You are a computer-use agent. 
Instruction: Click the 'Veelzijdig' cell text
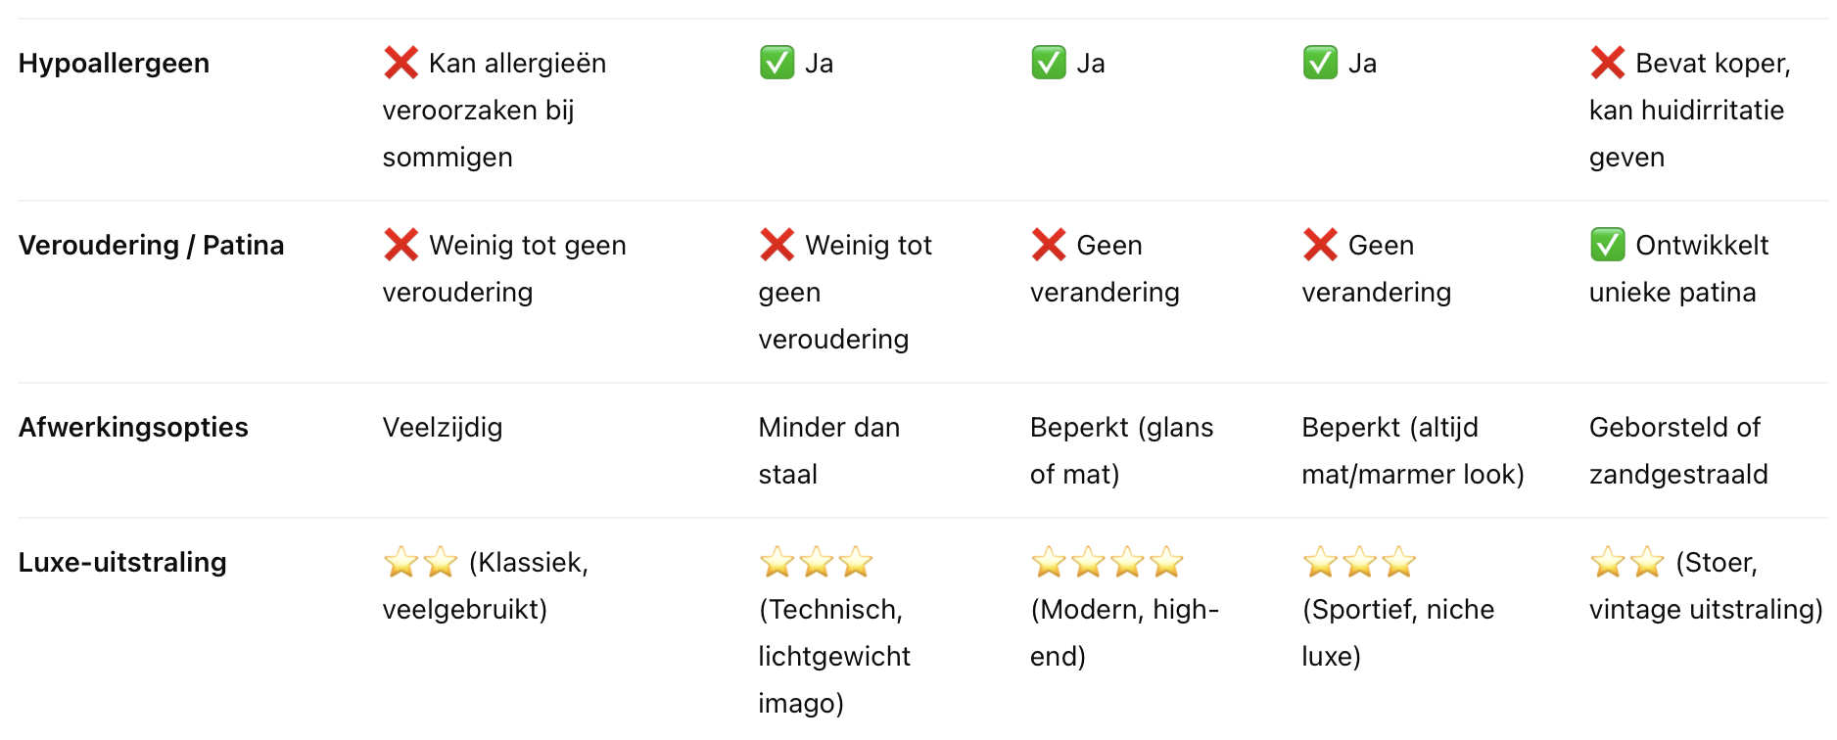click(x=443, y=428)
